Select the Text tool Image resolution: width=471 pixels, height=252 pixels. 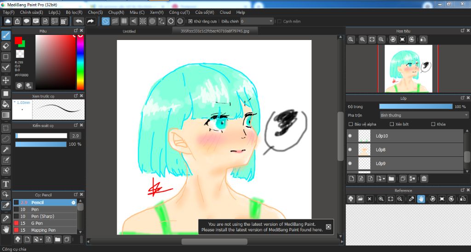[x=6, y=184]
